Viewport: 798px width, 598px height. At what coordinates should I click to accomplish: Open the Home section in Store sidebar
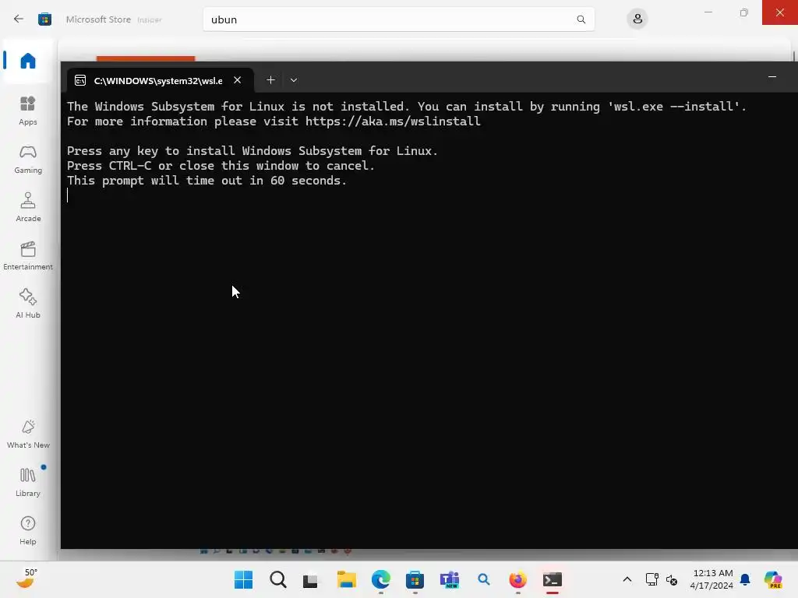coord(28,61)
